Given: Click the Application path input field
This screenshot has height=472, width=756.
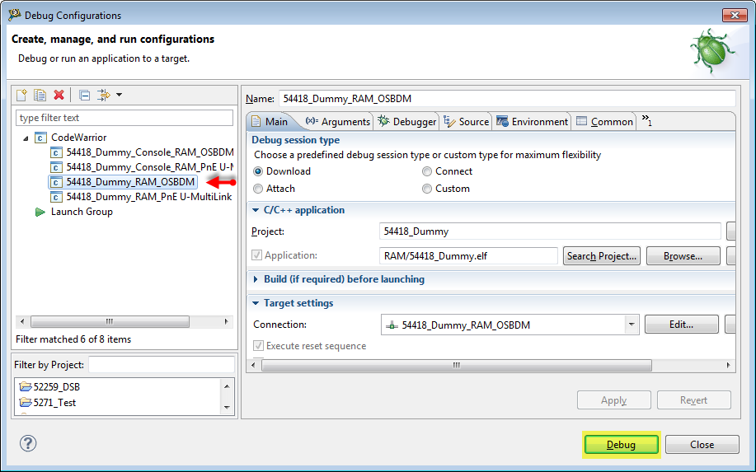Looking at the screenshot, I should tap(468, 255).
